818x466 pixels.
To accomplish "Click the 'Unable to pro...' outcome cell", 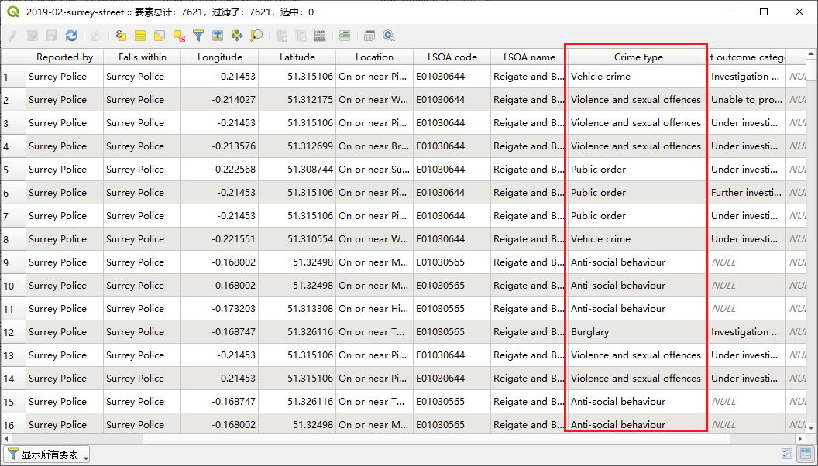I will (x=747, y=100).
